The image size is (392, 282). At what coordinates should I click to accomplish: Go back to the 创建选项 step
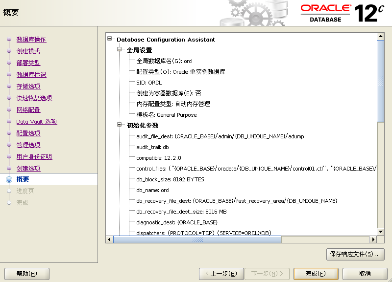[28, 168]
